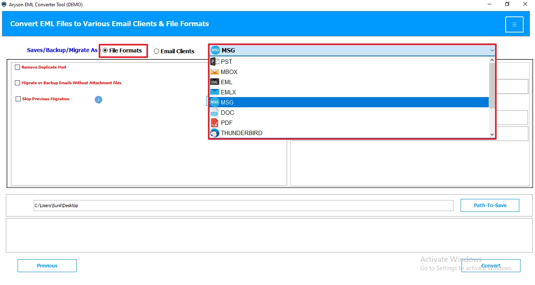Image resolution: width=535 pixels, height=285 pixels.
Task: Click the format list scroll down arrow
Action: coord(492,134)
